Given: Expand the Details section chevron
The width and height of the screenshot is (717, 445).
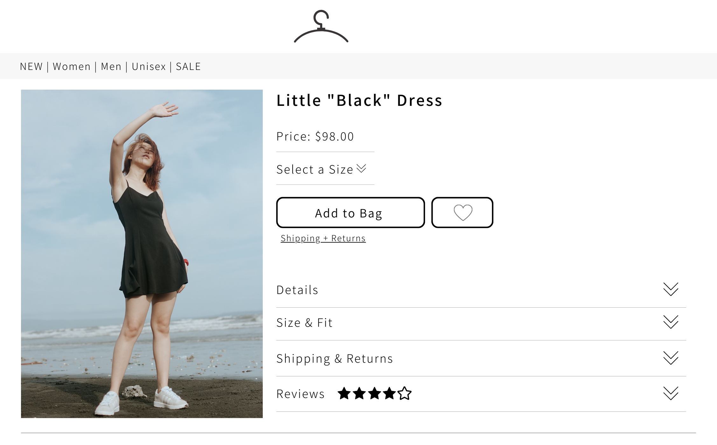Looking at the screenshot, I should (671, 289).
